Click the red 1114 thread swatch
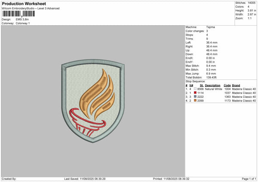This screenshot has height=182, width=258. coord(195,93)
